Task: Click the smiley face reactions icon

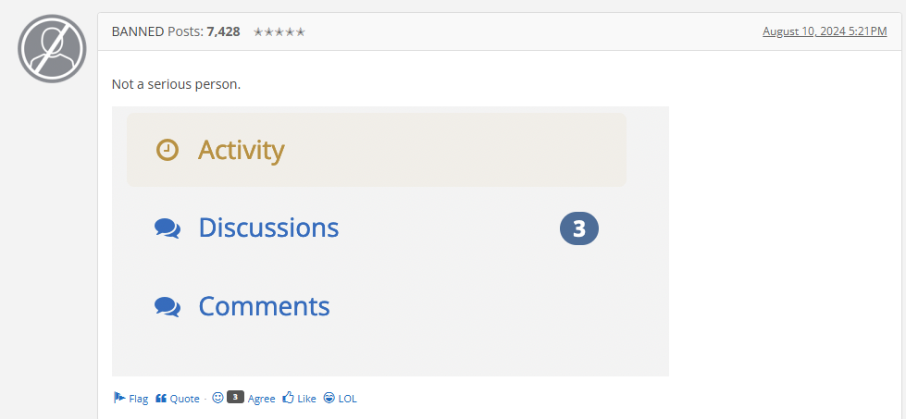Action: point(217,397)
